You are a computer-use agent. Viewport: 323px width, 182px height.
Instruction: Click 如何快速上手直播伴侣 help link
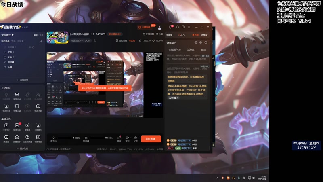pyautogui.click(x=59, y=149)
